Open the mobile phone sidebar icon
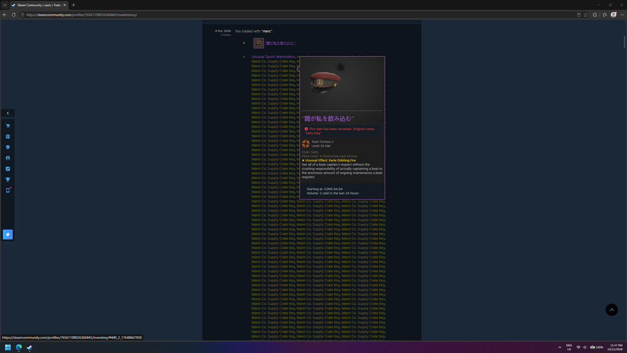The image size is (627, 353). tap(8, 190)
